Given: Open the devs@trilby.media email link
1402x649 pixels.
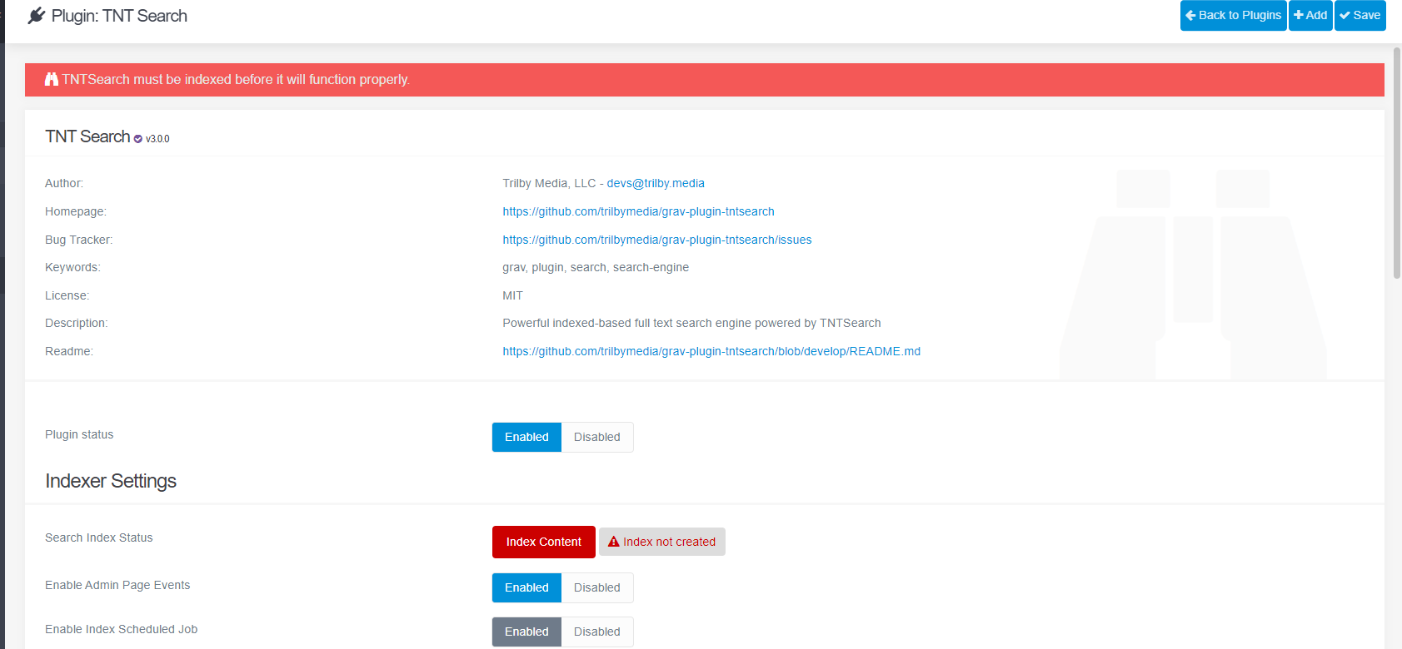Looking at the screenshot, I should point(656,183).
